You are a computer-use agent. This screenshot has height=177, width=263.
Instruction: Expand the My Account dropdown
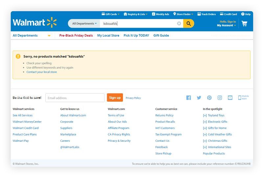(x=226, y=25)
